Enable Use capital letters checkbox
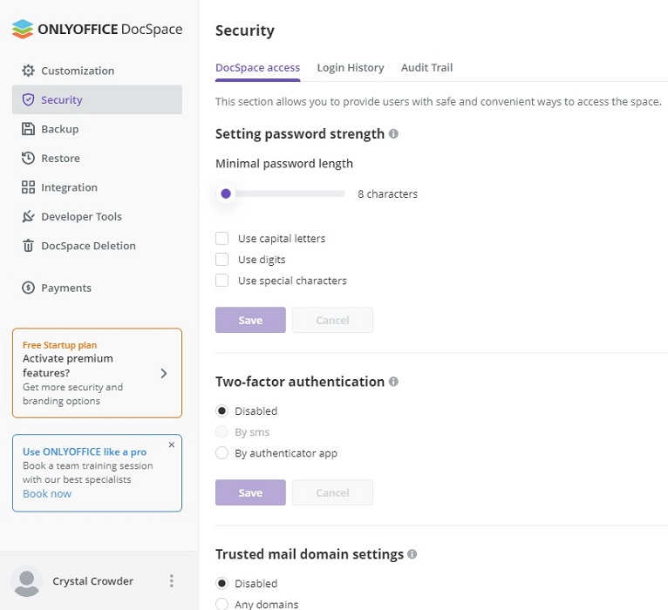The image size is (668, 610). click(x=222, y=239)
